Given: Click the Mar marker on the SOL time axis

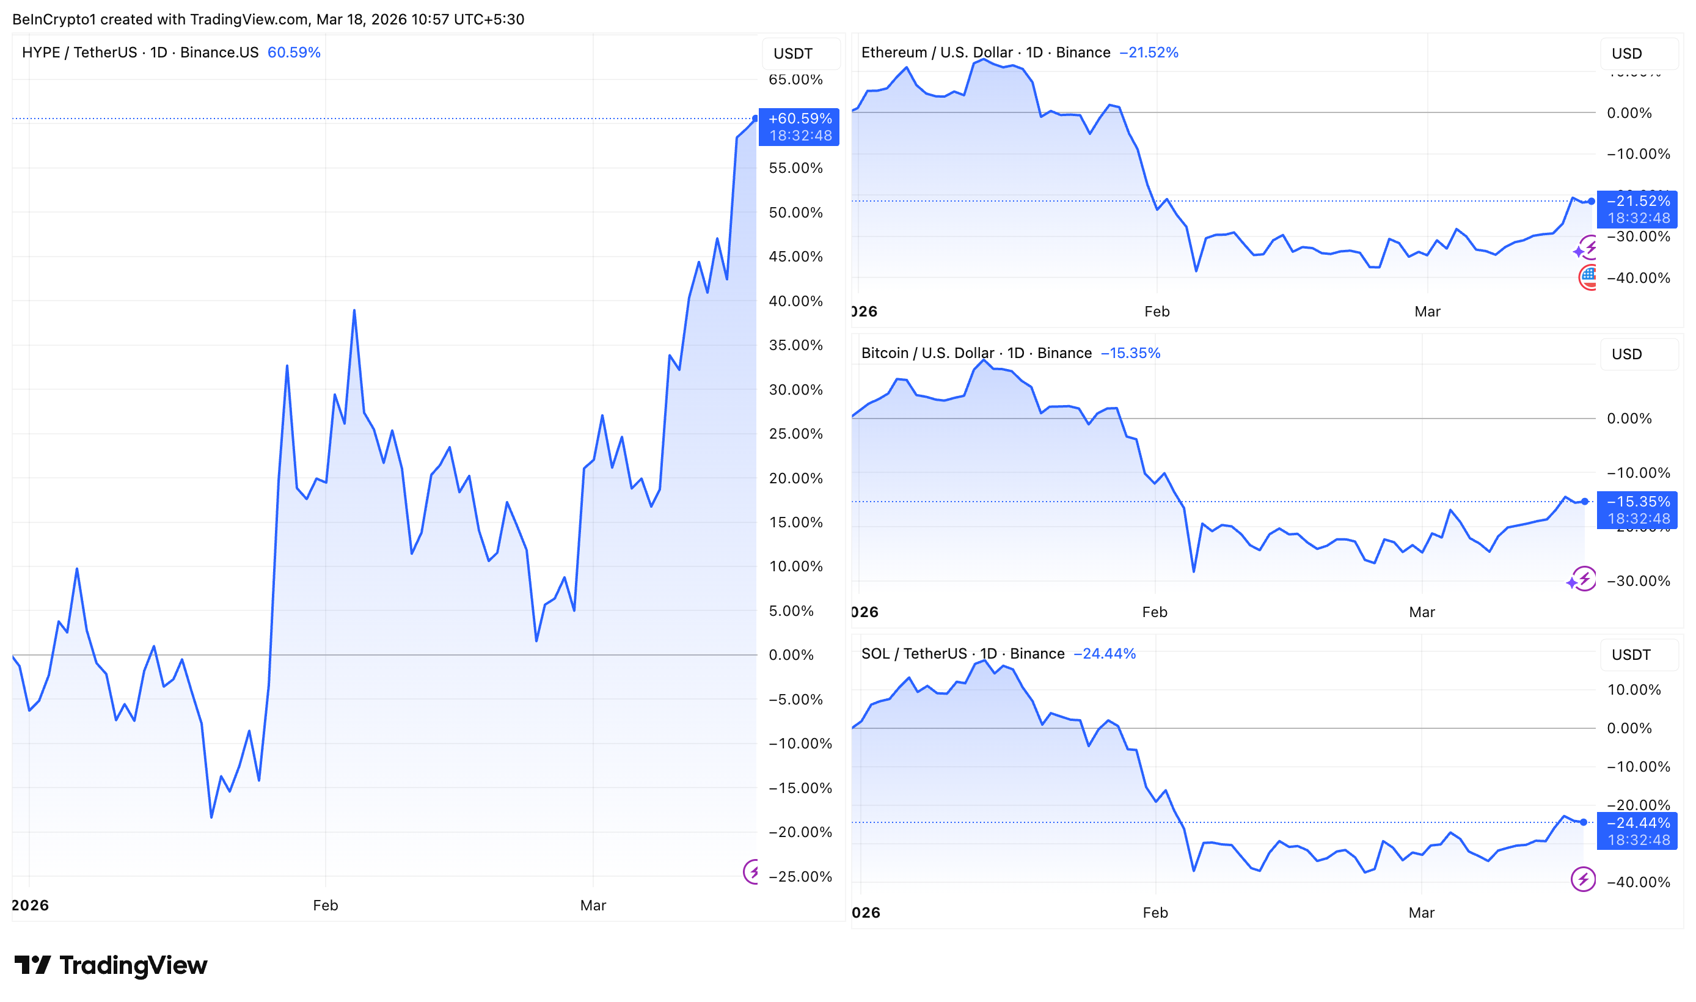Looking at the screenshot, I should (x=1421, y=913).
